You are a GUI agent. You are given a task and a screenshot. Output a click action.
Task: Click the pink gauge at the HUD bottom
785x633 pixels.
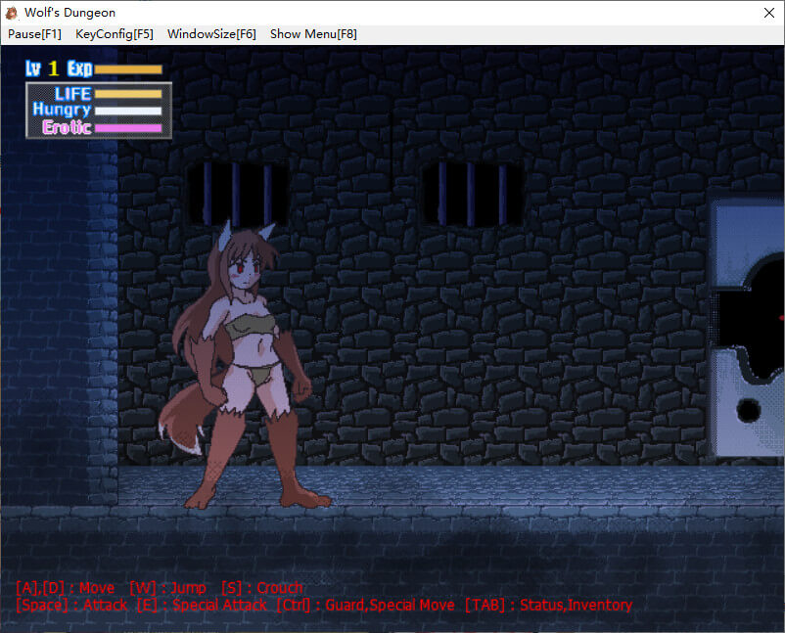pos(128,127)
